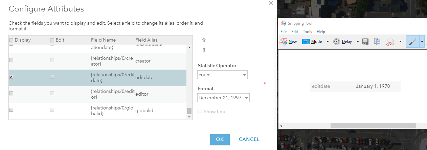Click the Delay clock icon
Image resolution: width=427 pixels, height=150 pixels.
(x=337, y=42)
